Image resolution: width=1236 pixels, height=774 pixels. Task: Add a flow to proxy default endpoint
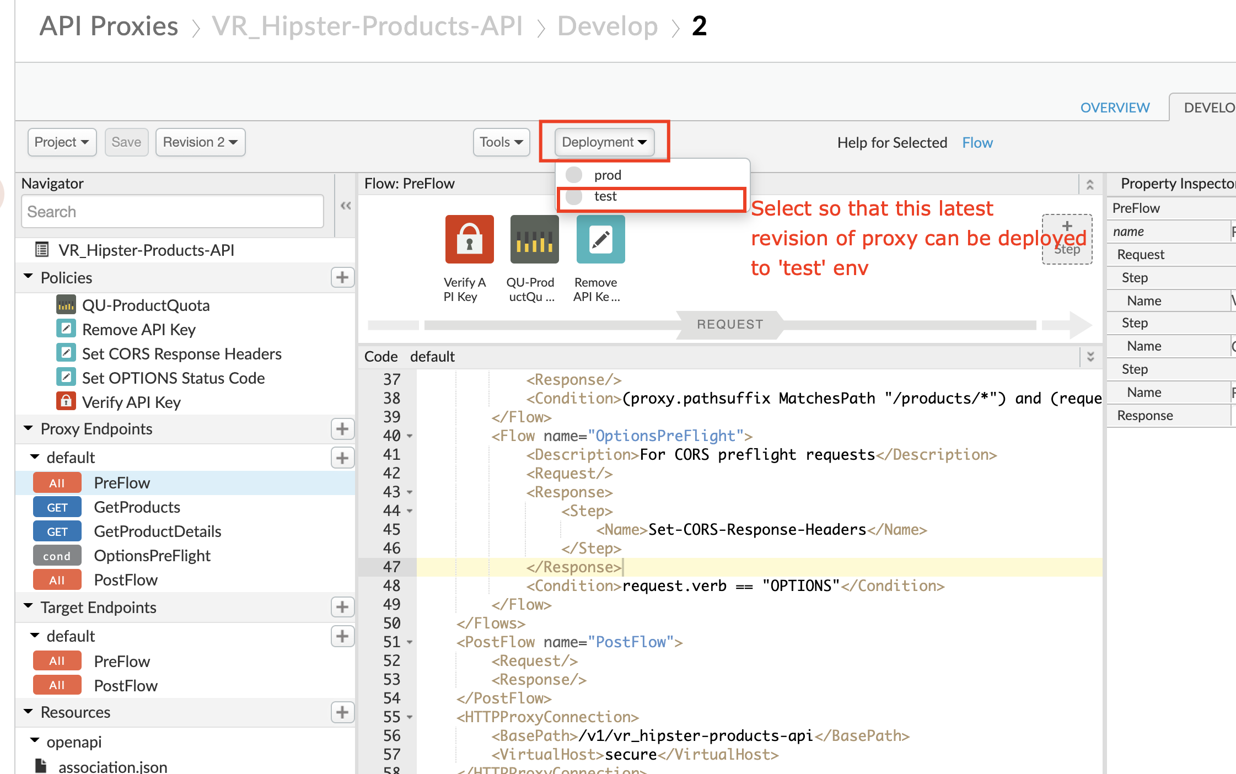(x=342, y=458)
